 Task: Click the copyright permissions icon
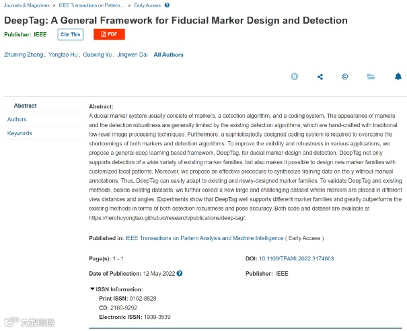344,77
